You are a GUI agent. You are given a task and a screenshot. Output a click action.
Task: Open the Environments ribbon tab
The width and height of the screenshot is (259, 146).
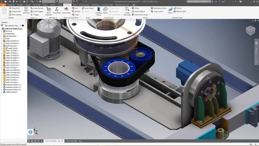pos(84,5)
